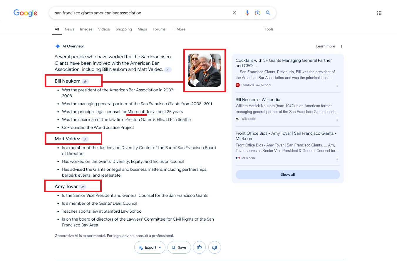
Task: Click the Show all sources button
Action: [x=288, y=175]
